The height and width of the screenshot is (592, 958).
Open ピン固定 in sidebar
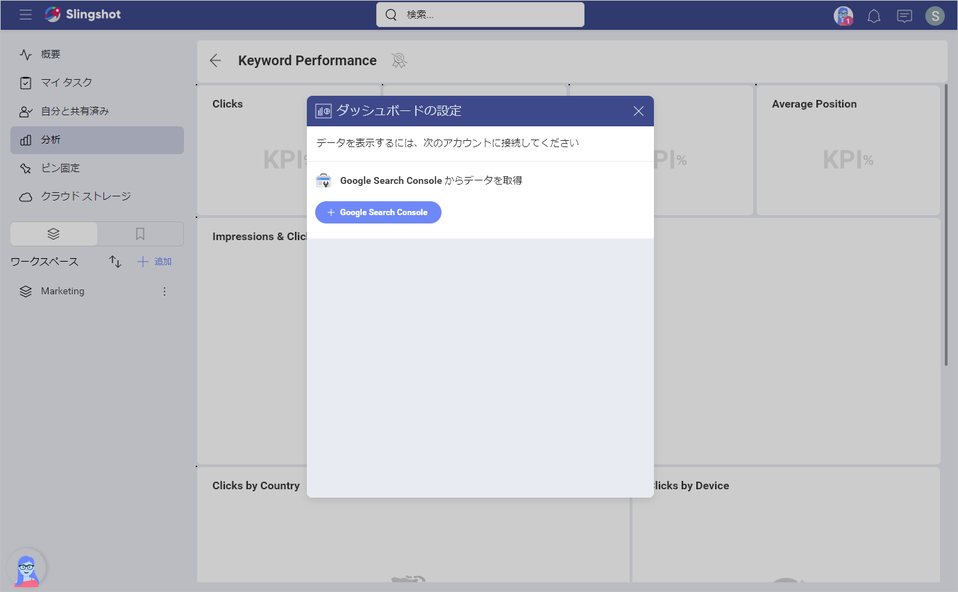(x=97, y=168)
